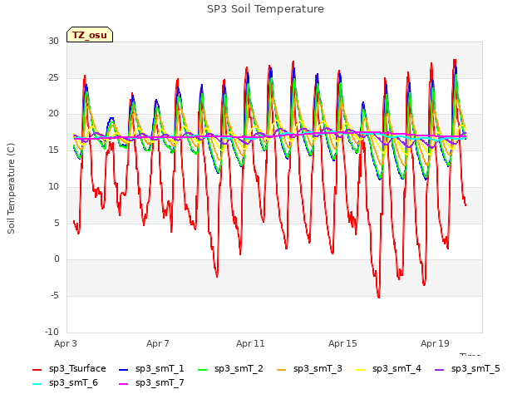Click the Soil Temperature (C) axis label
The width and height of the screenshot is (532, 399).
11,189
